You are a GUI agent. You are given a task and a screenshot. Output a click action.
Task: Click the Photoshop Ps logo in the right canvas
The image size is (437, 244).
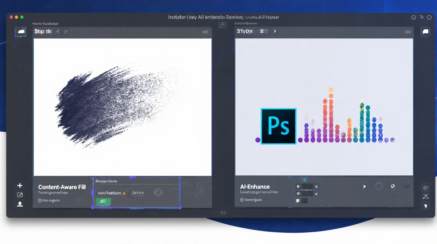point(278,126)
